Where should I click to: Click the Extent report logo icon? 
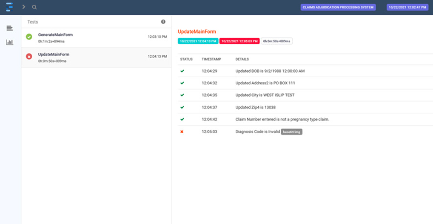[x=9, y=7]
